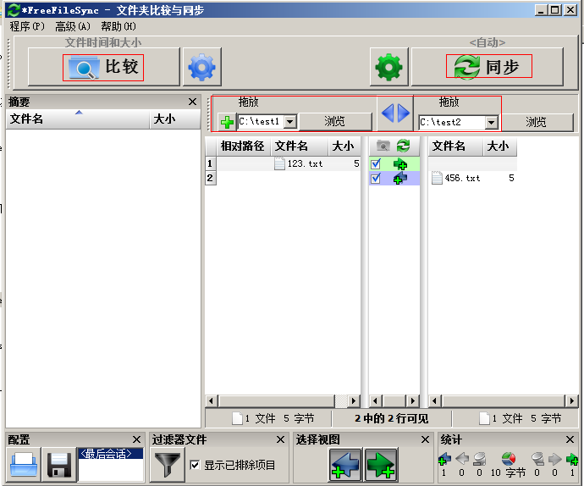Toggle 显示已排除项目 checkbox

click(x=195, y=465)
